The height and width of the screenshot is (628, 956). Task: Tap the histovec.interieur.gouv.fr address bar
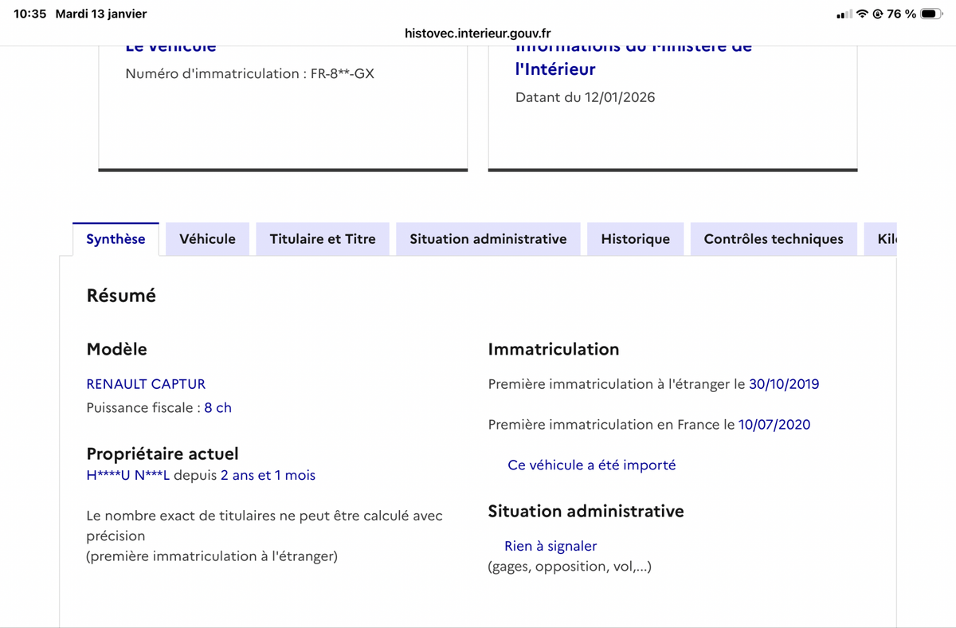[478, 33]
